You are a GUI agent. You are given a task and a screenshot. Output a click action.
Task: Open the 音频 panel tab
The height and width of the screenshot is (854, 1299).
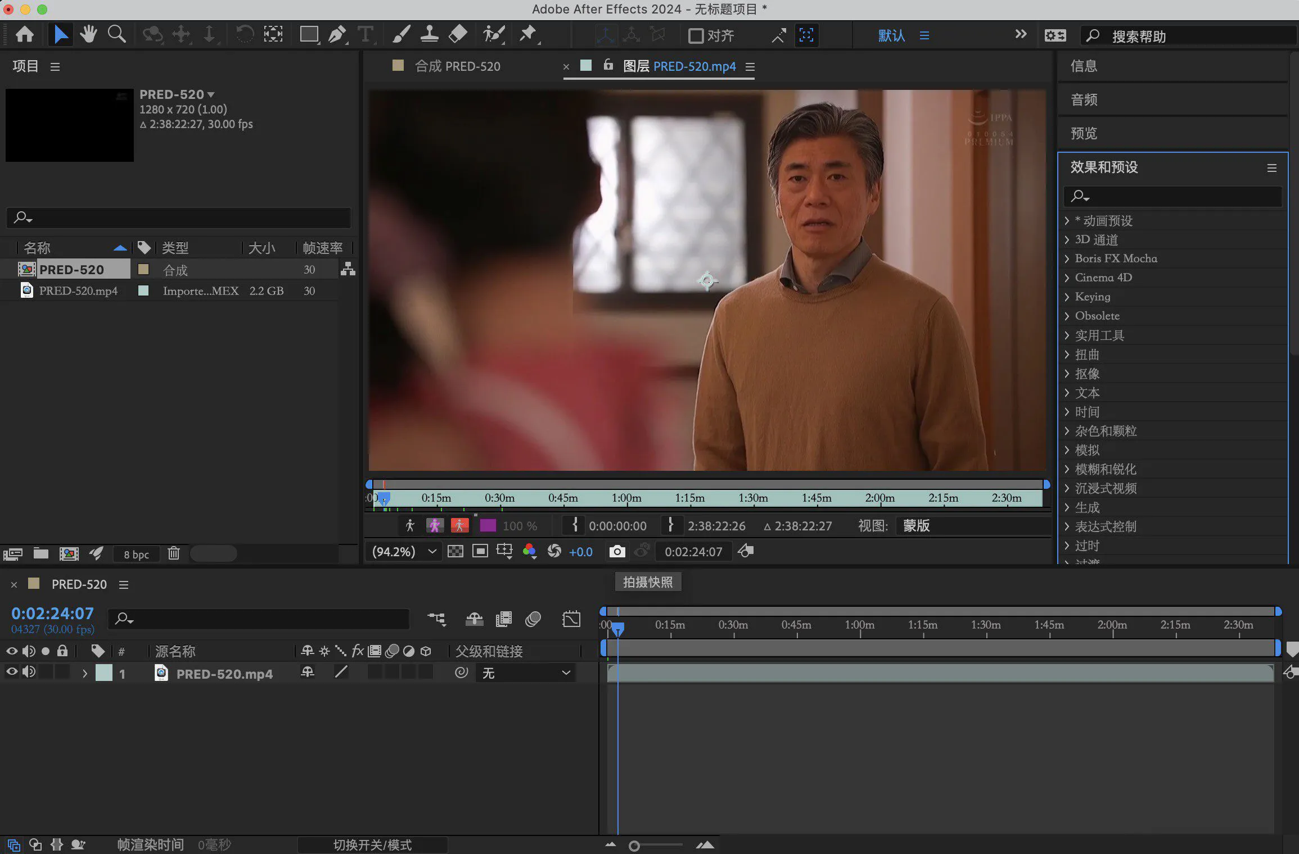pyautogui.click(x=1084, y=100)
